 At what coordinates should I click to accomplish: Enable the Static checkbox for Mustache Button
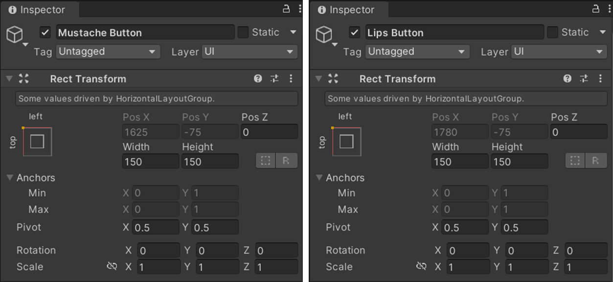point(243,33)
